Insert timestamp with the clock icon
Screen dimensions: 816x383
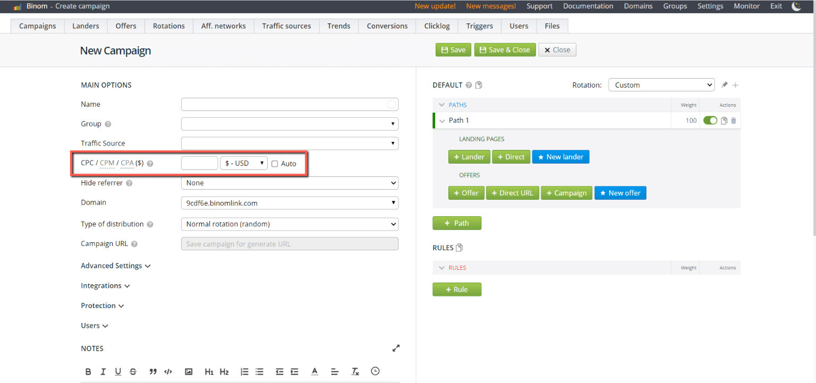[x=375, y=371]
